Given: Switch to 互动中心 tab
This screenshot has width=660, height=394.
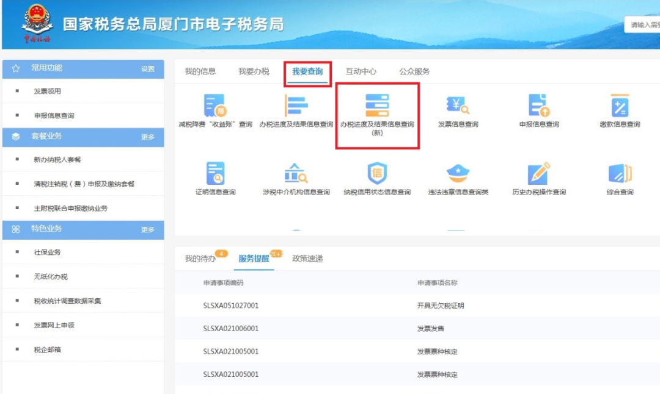Looking at the screenshot, I should [361, 71].
